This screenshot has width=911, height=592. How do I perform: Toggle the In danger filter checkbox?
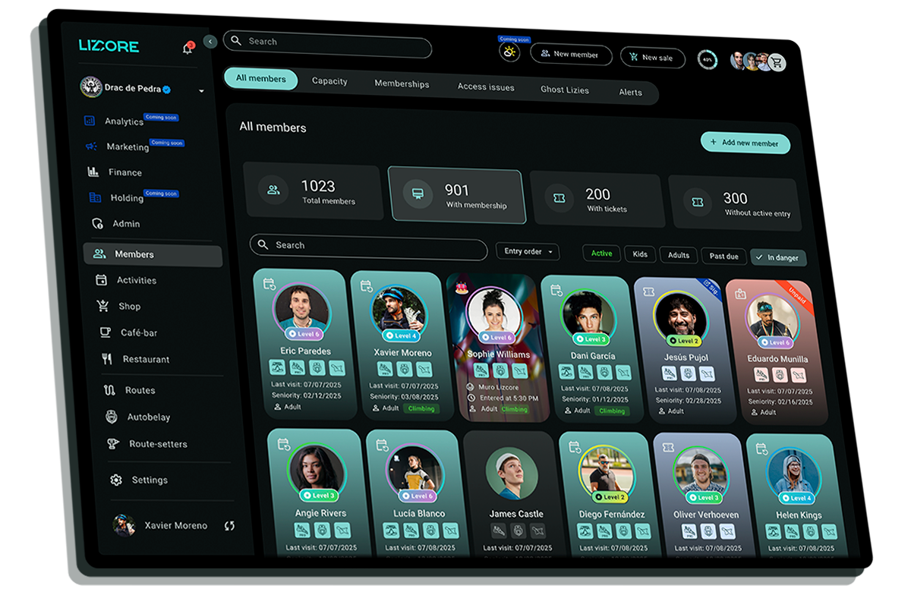pyautogui.click(x=778, y=258)
